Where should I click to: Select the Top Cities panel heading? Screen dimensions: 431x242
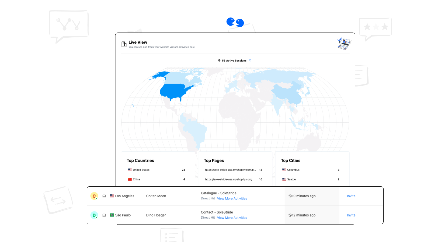click(291, 161)
